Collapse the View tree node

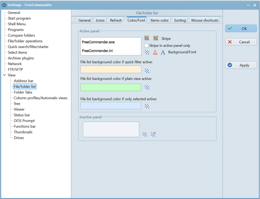click(4, 75)
